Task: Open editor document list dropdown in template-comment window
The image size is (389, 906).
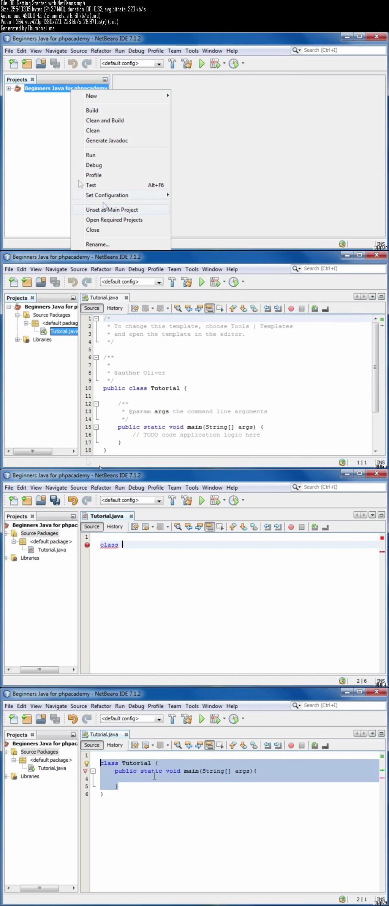Action: (x=372, y=297)
